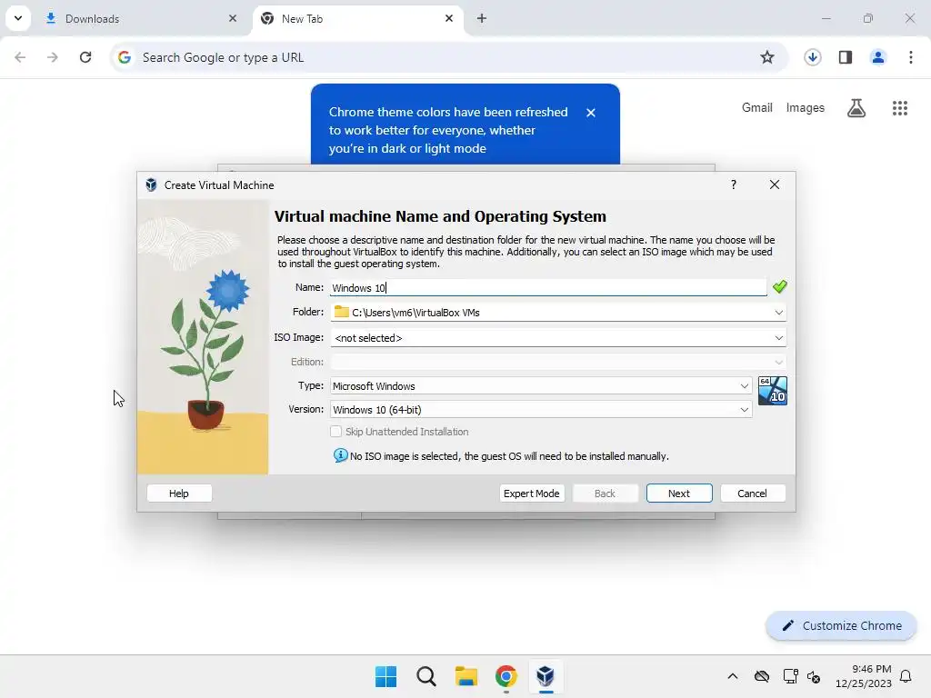Enable Skip Unattended Installation checkbox

coord(336,432)
